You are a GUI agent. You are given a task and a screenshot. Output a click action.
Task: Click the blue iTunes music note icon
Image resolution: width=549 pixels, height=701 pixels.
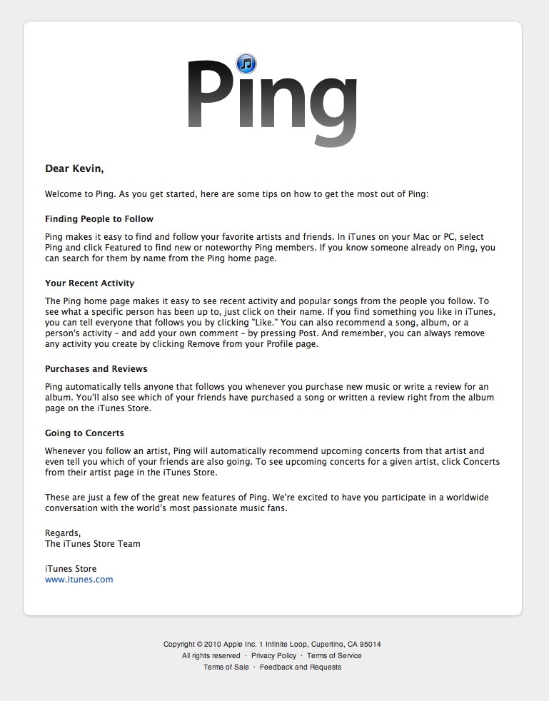[246, 63]
